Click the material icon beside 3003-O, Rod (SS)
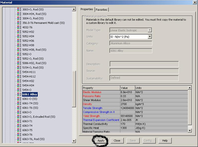This screenshot has height=147, width=198. point(19,9)
